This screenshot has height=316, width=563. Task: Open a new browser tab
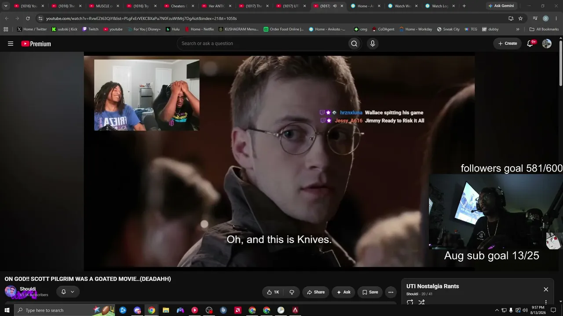point(464,6)
